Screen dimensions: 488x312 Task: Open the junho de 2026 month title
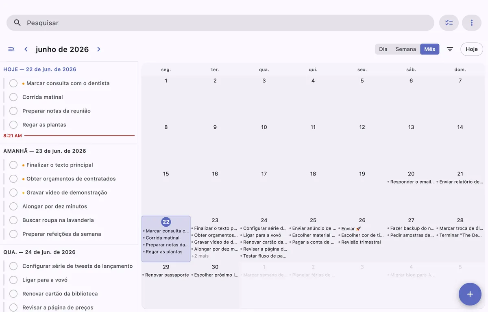[62, 49]
